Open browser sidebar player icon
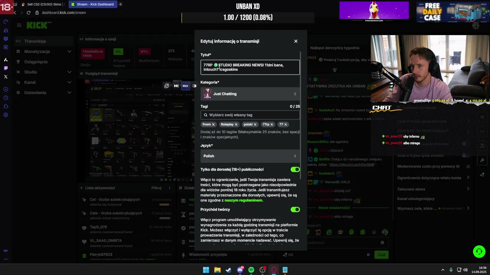 [6, 89]
